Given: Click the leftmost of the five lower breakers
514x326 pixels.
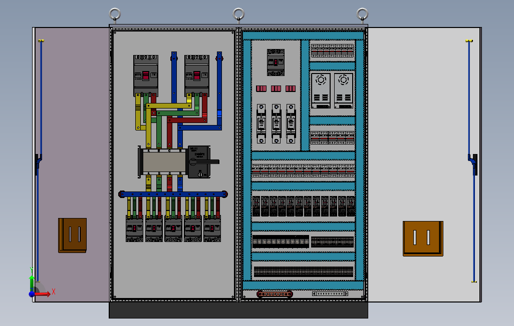Looking at the screenshot, I should [134, 228].
